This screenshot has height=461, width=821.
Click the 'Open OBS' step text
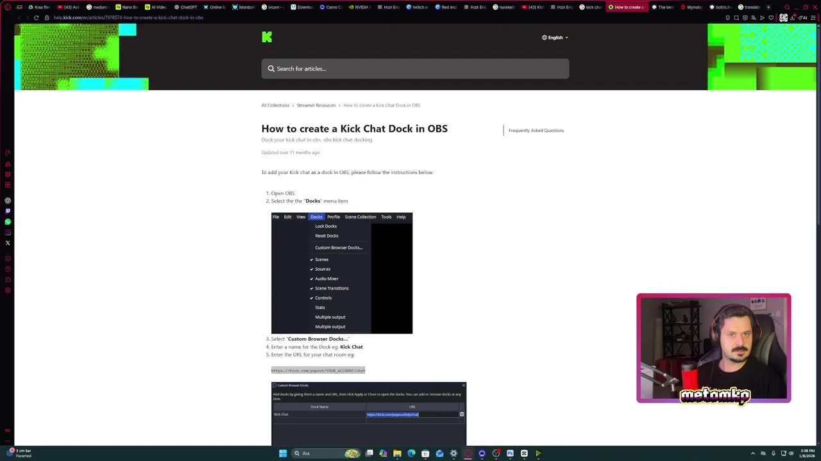point(283,193)
